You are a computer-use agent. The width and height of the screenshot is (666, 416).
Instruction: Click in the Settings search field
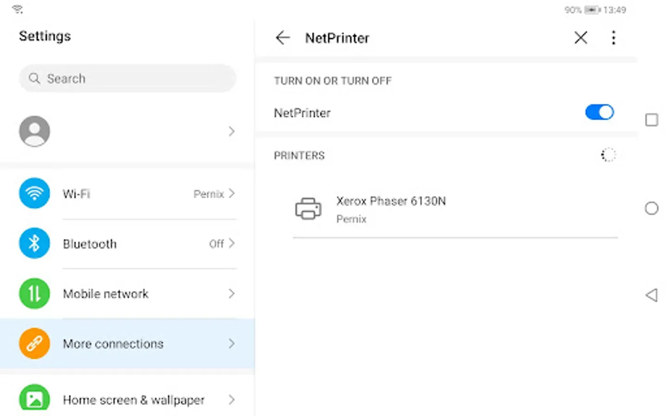128,79
